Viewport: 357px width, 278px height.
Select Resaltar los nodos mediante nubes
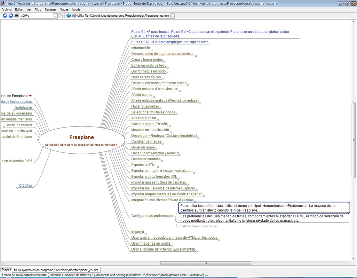tap(159, 83)
